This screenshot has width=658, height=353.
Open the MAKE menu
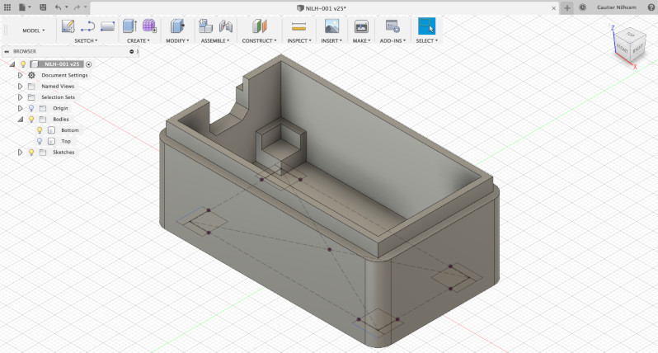pos(361,40)
